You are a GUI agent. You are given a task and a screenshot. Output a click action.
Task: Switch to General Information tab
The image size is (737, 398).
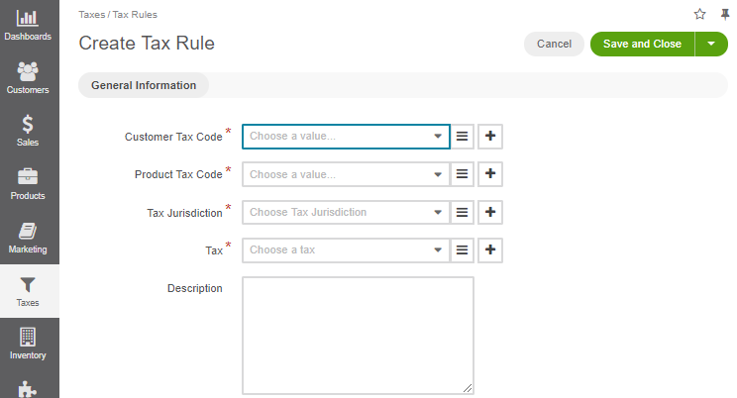coord(144,85)
